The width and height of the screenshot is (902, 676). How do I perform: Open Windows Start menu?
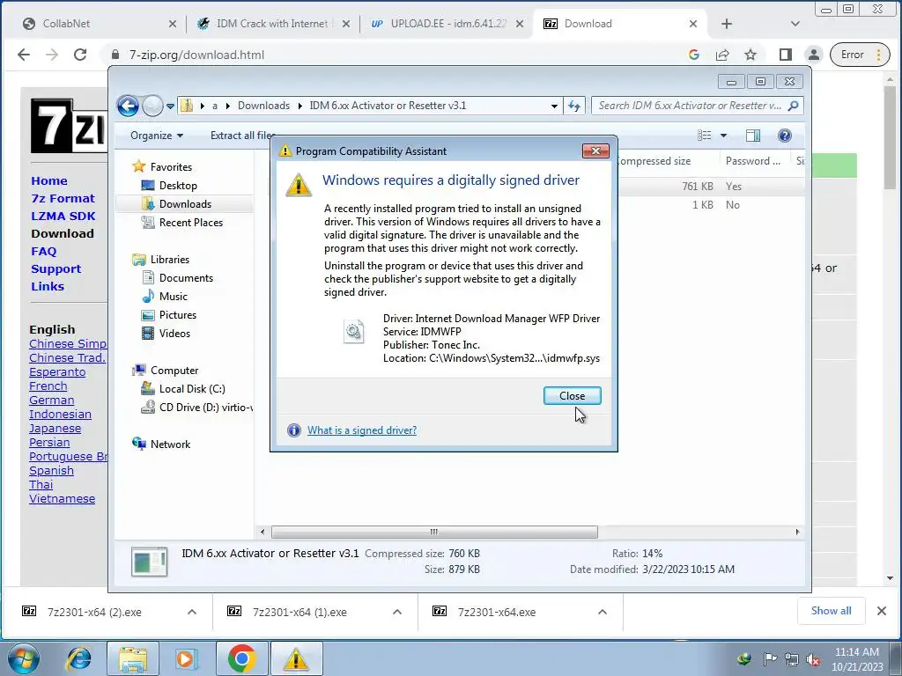[24, 658]
